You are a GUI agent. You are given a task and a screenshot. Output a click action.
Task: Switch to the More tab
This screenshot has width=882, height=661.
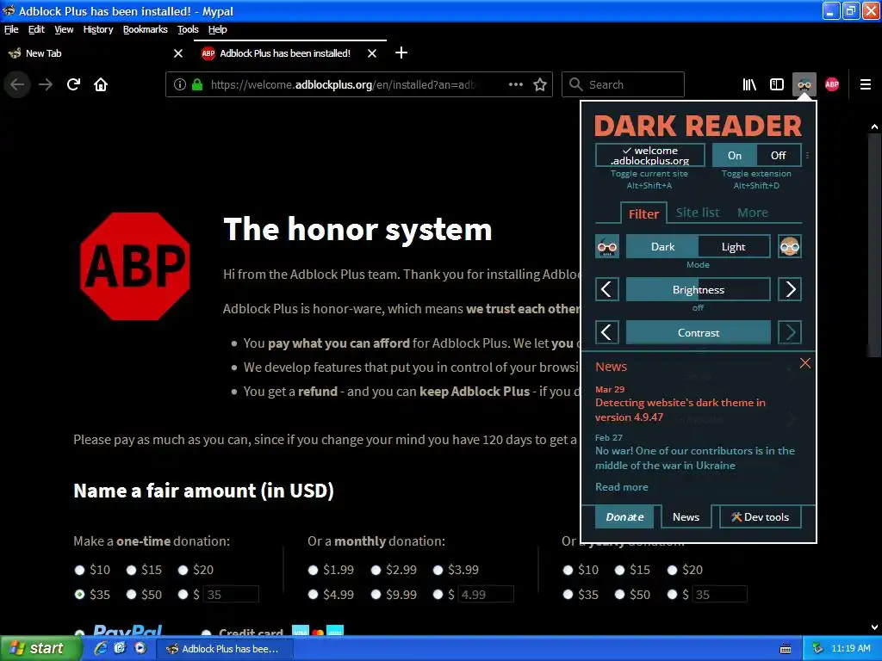[752, 213]
